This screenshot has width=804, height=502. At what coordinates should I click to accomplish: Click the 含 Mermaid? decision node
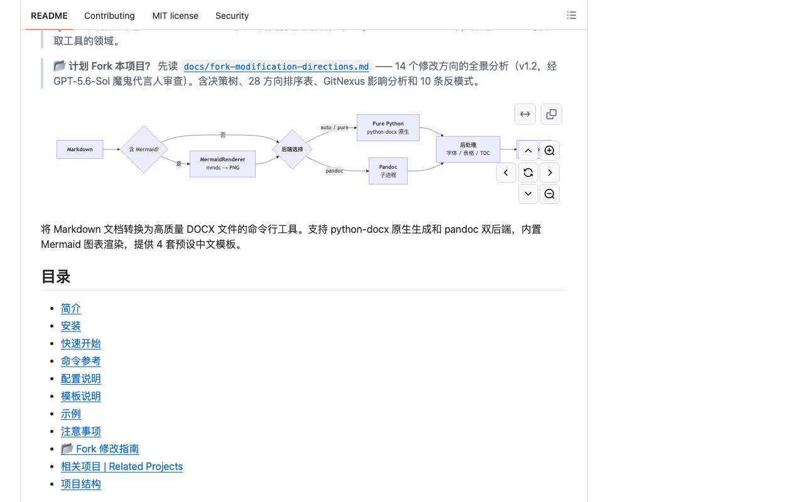click(144, 149)
